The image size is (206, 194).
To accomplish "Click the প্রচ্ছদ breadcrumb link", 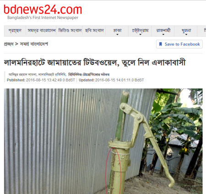I will click(x=9, y=44).
